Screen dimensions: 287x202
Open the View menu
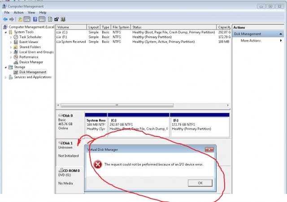[x=31, y=13]
